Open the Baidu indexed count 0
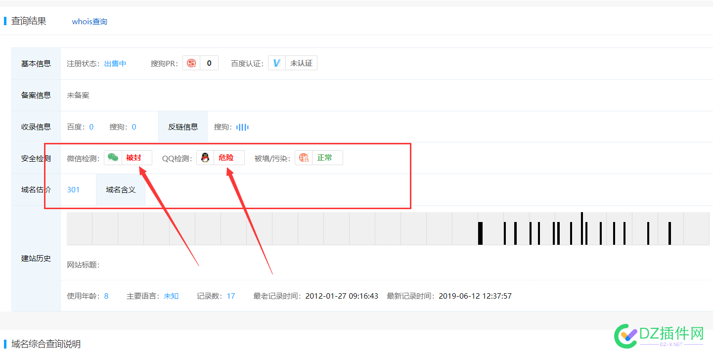Image resolution: width=713 pixels, height=356 pixels. [x=91, y=127]
